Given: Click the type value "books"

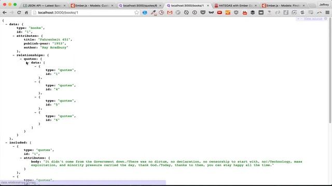Looking at the screenshot, I should tap(36, 28).
